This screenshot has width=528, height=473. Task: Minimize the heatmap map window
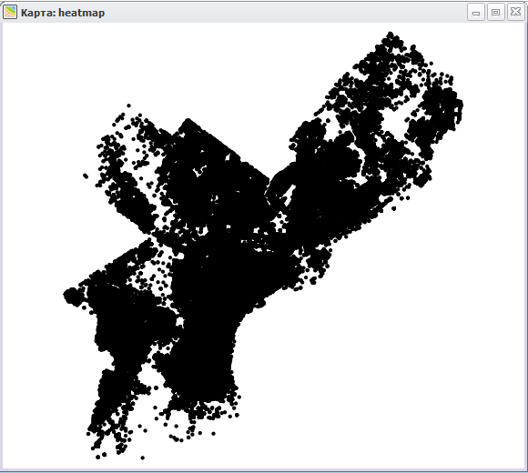[476, 13]
